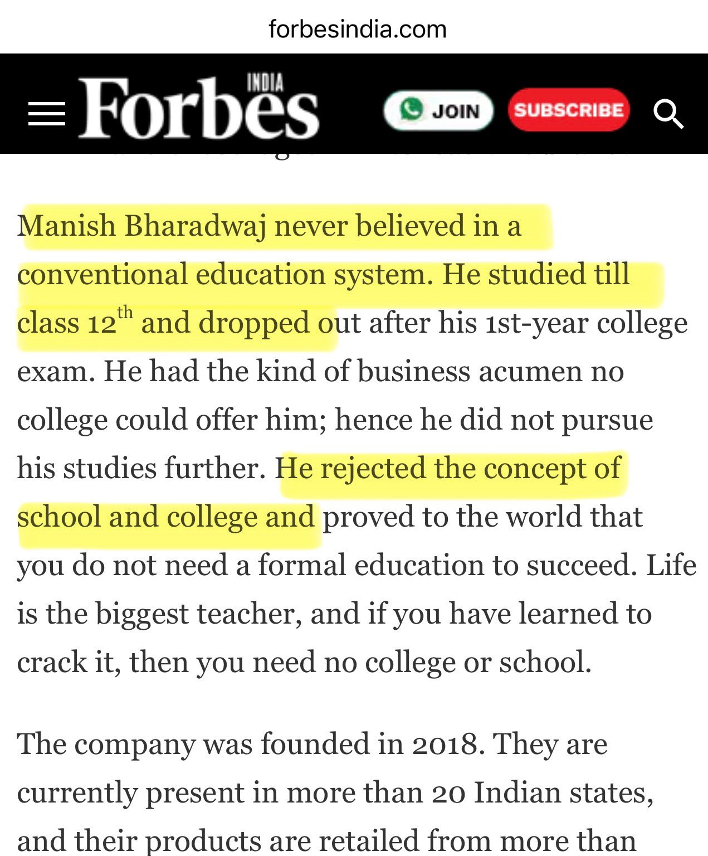The width and height of the screenshot is (708, 856).
Task: Open the hamburger navigation menu
Action: (x=47, y=114)
